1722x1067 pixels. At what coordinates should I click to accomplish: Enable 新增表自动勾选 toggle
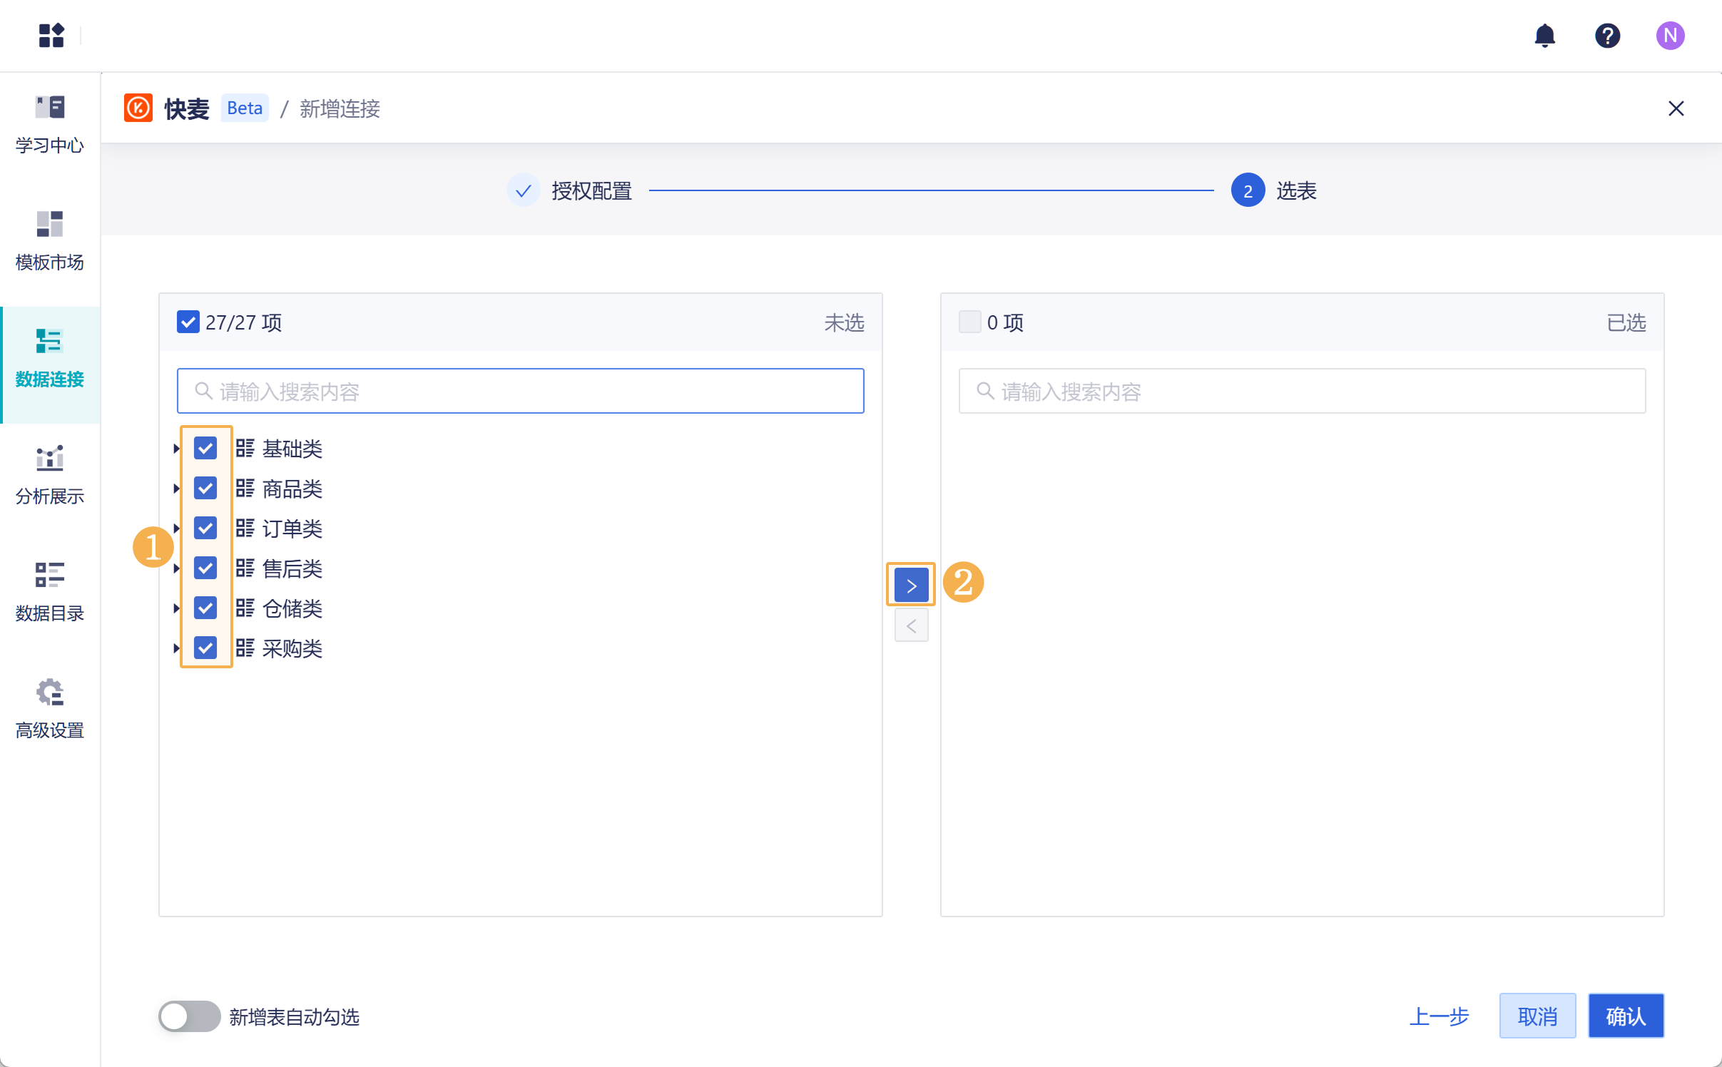[189, 1016]
